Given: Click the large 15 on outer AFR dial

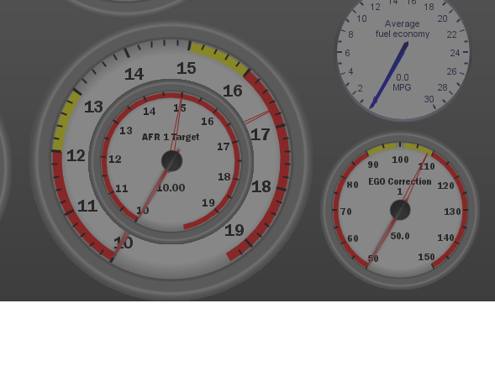Looking at the screenshot, I should (x=187, y=68).
